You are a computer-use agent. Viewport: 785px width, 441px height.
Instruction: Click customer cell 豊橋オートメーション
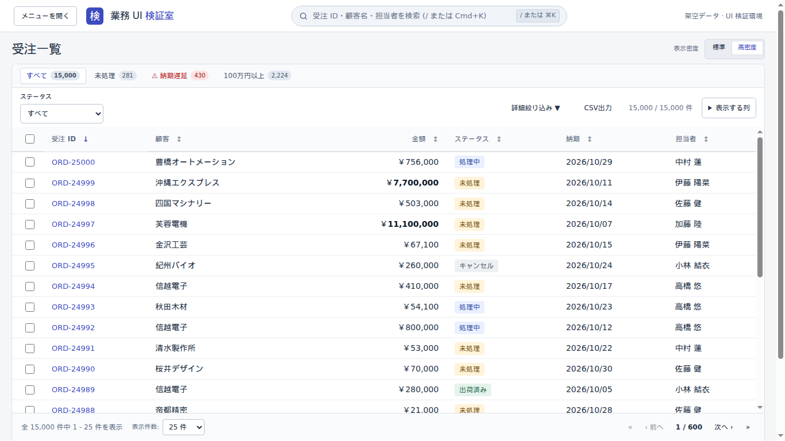coord(195,163)
